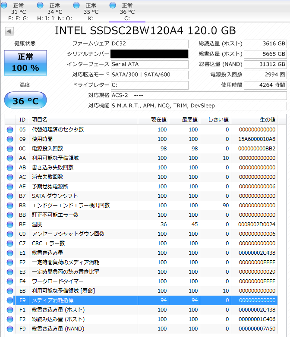The image size is (290, 337).
Task: Click status orb for ID 09 row
Action: [10, 139]
